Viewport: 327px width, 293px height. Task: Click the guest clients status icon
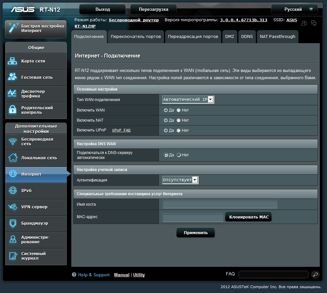pos(304,23)
